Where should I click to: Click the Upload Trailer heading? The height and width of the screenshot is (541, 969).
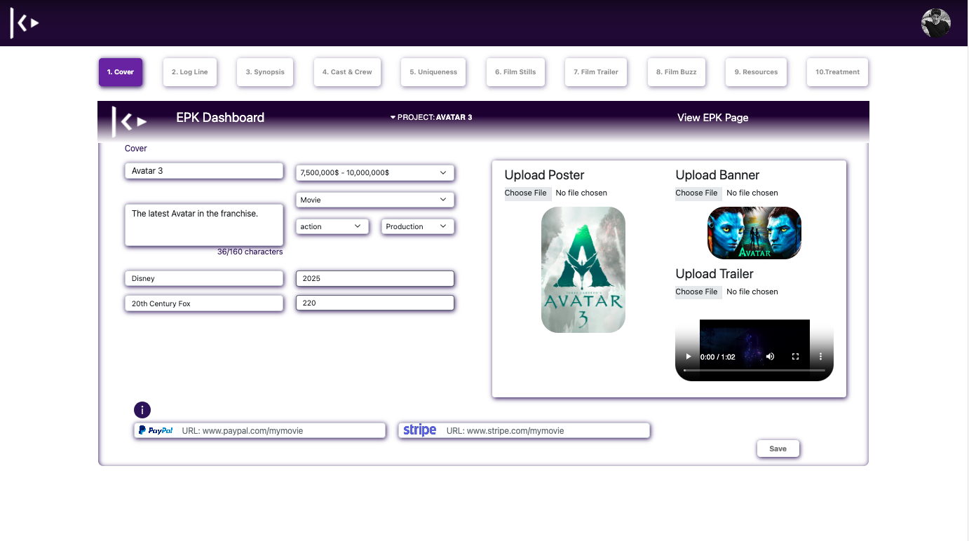pos(714,274)
